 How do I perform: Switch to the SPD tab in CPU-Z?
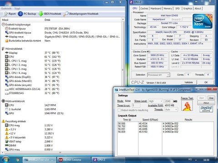178,9
